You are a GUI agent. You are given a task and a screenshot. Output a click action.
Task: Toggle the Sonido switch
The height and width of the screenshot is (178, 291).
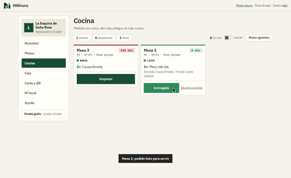coord(228,38)
